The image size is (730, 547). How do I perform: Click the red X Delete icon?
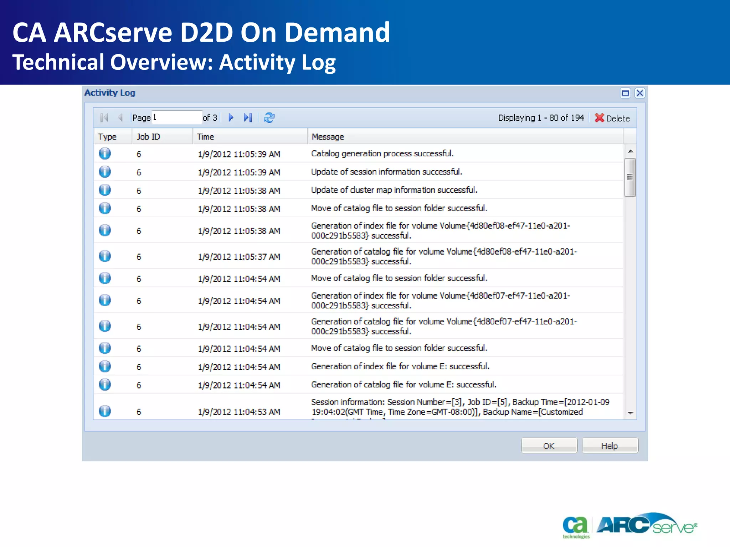(x=599, y=118)
